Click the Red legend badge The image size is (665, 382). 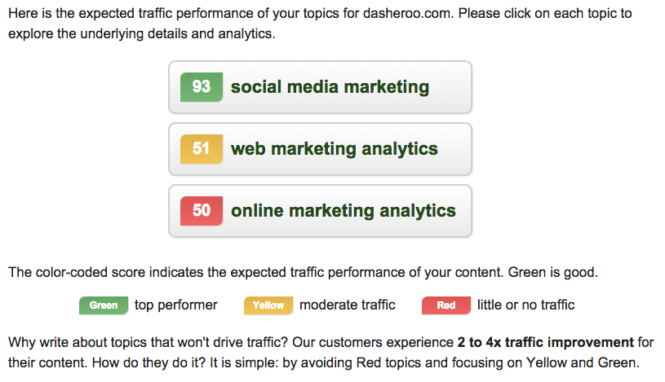(446, 305)
